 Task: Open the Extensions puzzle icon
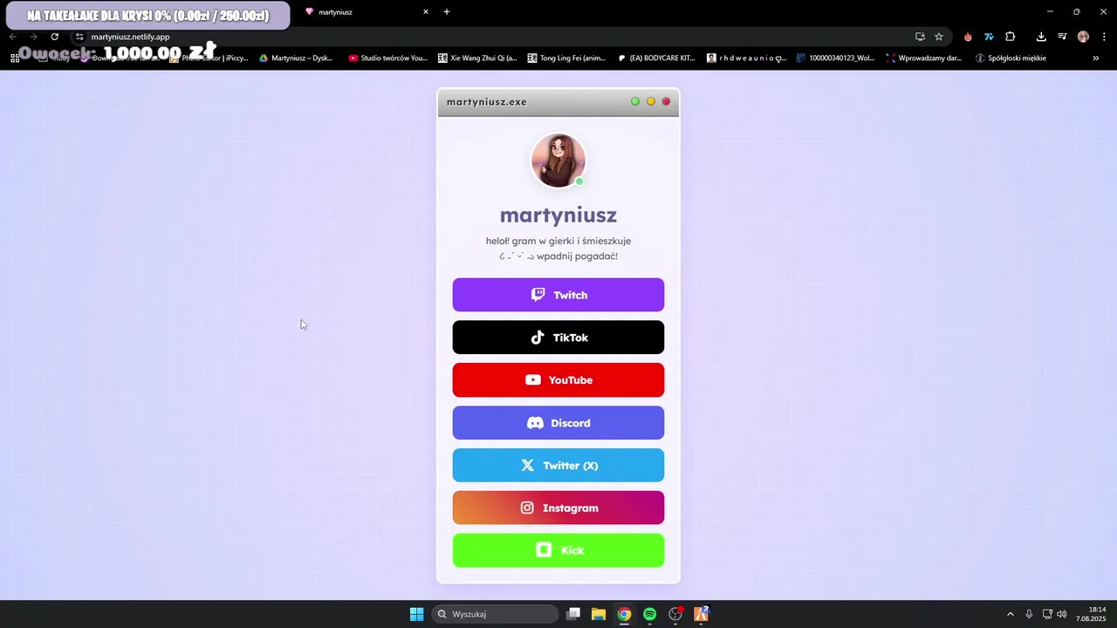pos(1011,37)
